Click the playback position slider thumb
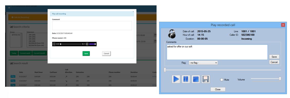The height and width of the screenshot is (98, 290). point(165,70)
